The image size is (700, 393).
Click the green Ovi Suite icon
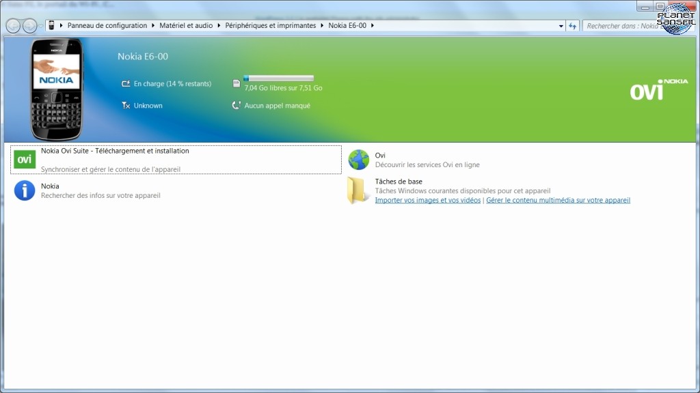coord(25,160)
